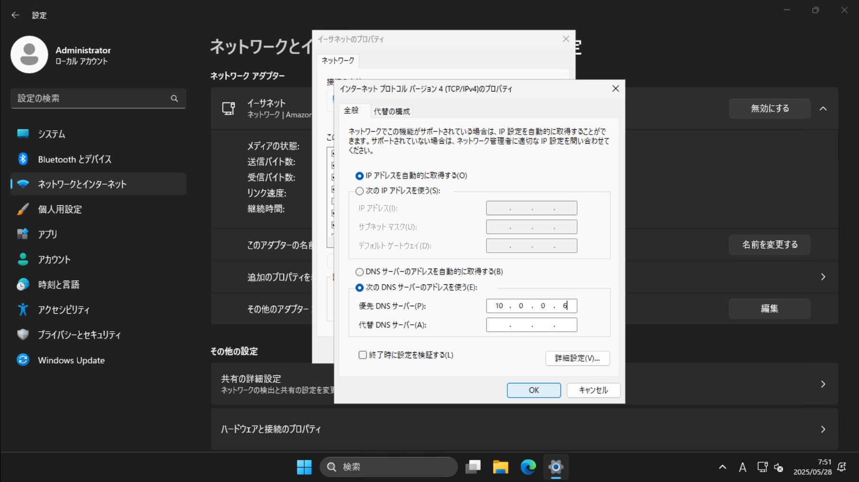Select ネットワークとインターネット in sidebar
Image resolution: width=859 pixels, height=482 pixels.
98,184
